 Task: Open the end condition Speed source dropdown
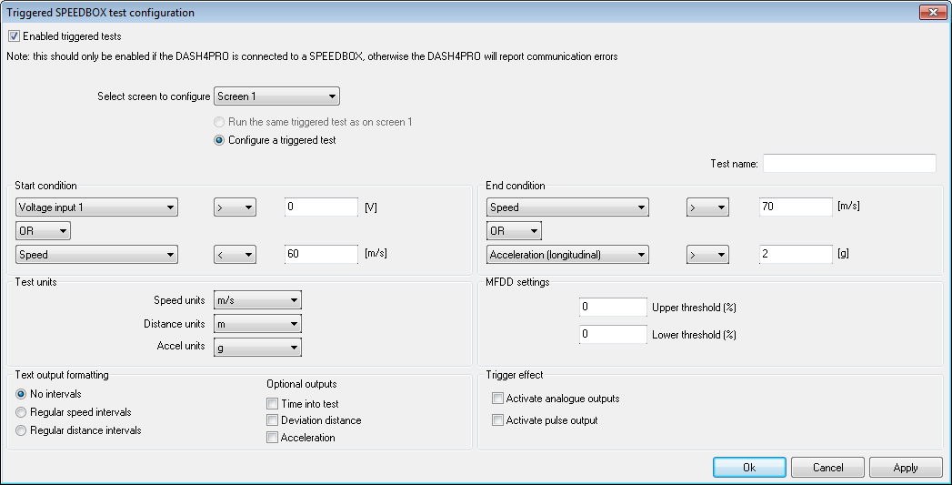tap(567, 207)
